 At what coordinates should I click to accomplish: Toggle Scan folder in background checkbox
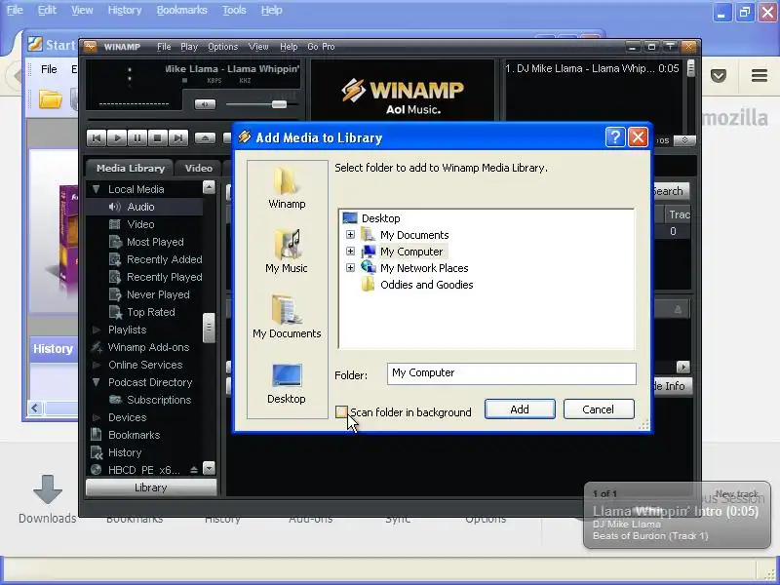coord(342,411)
